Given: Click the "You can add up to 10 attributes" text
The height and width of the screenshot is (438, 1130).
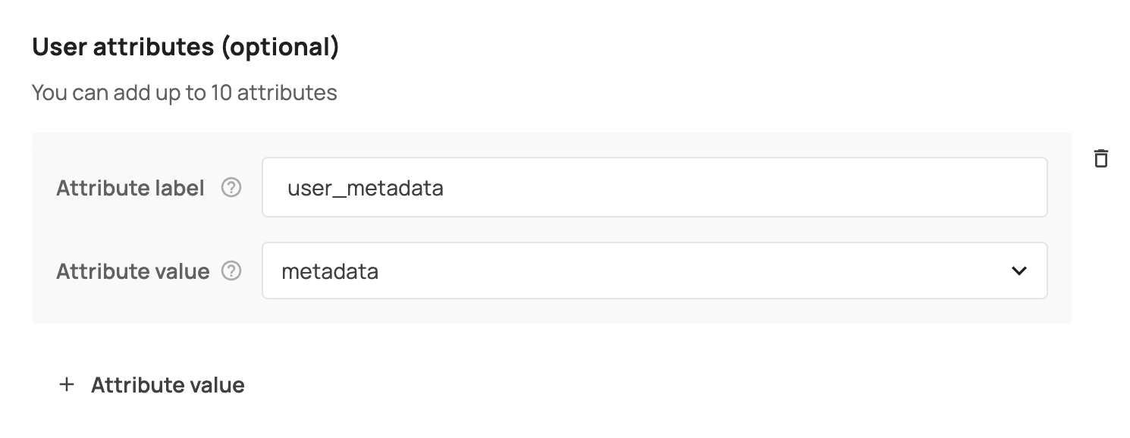Looking at the screenshot, I should (184, 93).
